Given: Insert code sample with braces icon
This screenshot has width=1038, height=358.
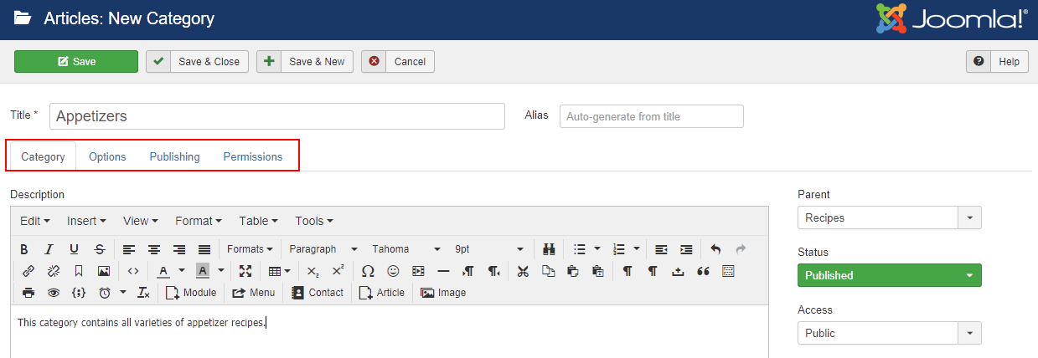Looking at the screenshot, I should [x=79, y=293].
